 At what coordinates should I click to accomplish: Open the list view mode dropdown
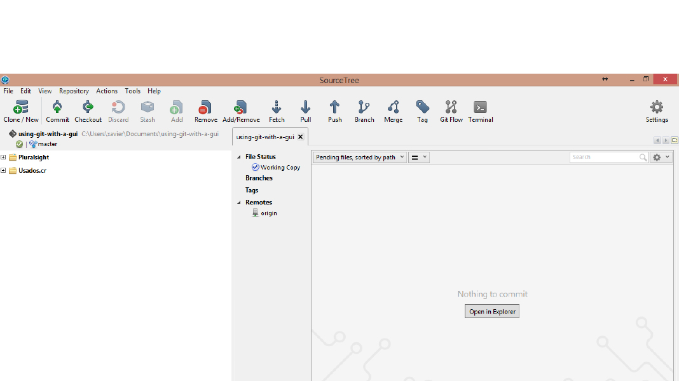pos(418,157)
